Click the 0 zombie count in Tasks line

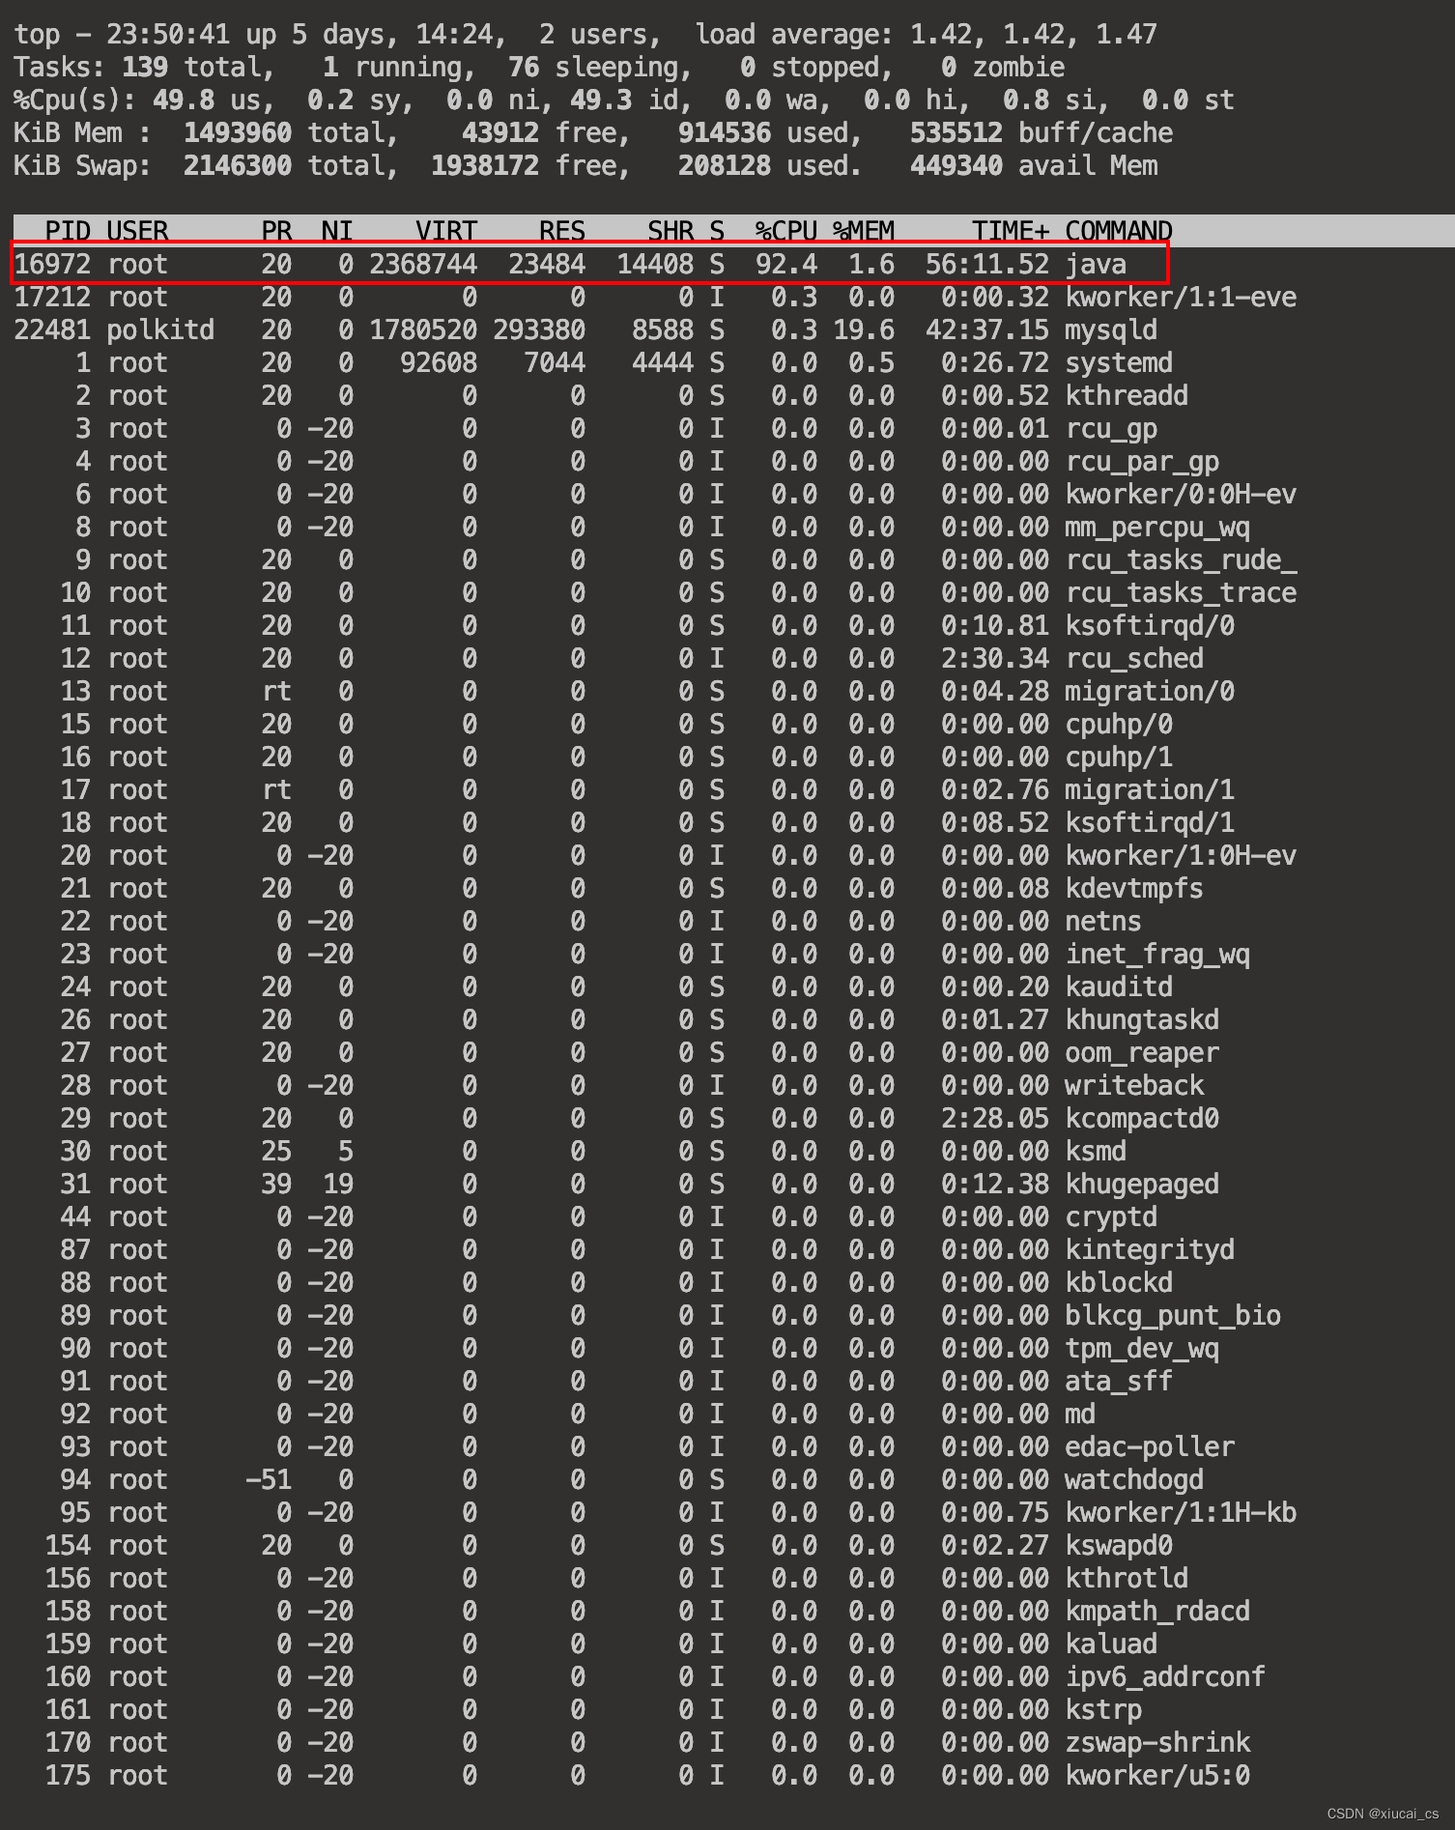(x=1002, y=68)
